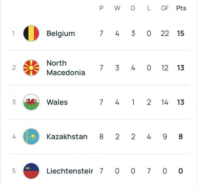Viewport: 198px width, 186px height.
Task: Click the L (losses) column header
Action: pos(149,8)
